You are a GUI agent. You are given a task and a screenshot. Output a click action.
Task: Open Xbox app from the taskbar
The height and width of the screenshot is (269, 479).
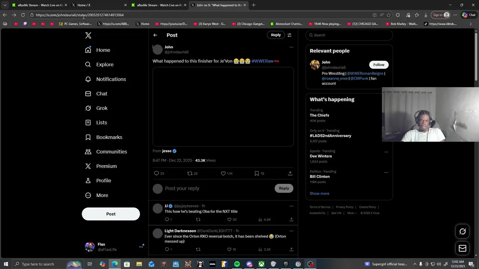[261, 264]
